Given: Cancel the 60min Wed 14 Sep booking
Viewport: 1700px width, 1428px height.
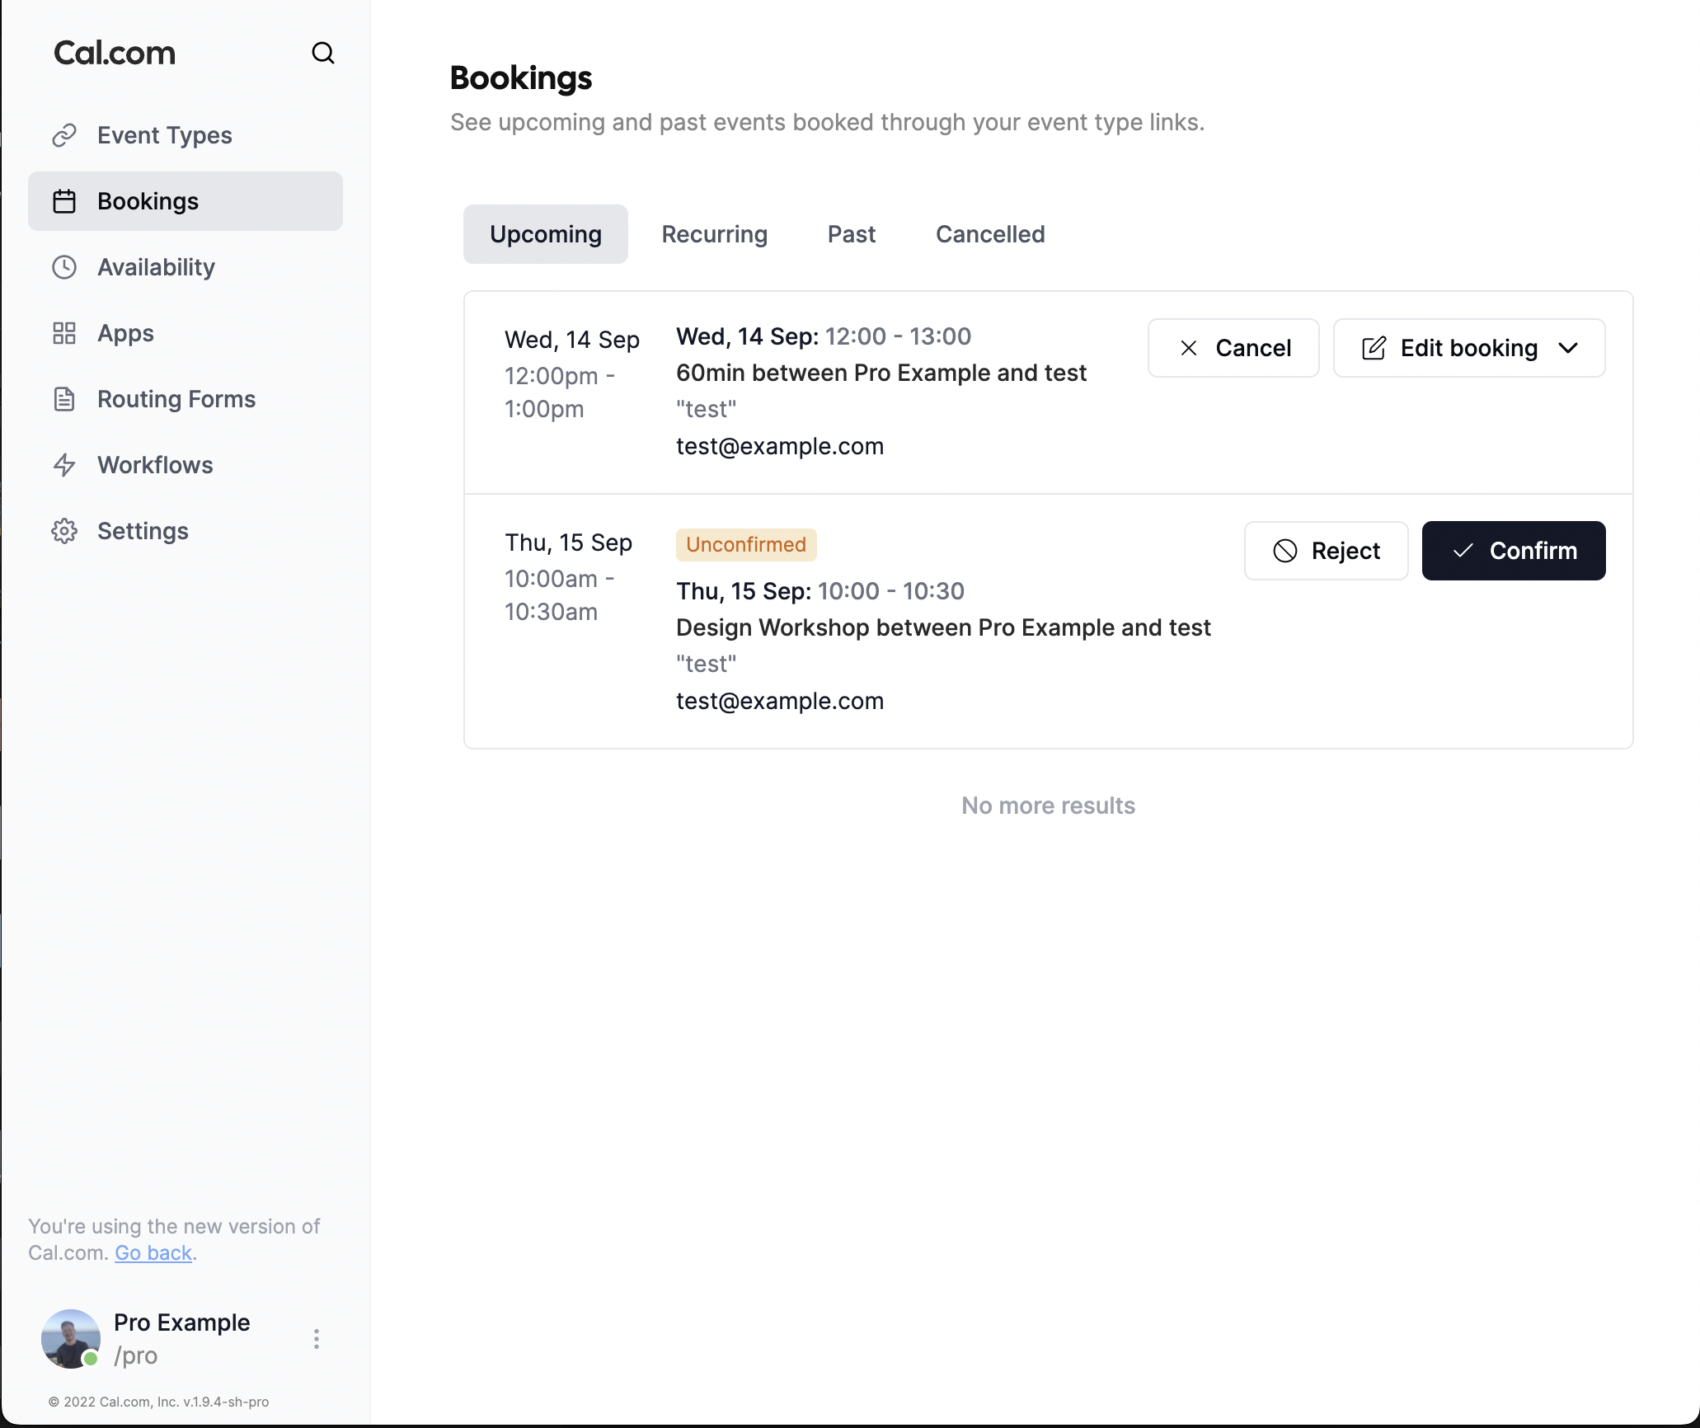Looking at the screenshot, I should [1233, 348].
